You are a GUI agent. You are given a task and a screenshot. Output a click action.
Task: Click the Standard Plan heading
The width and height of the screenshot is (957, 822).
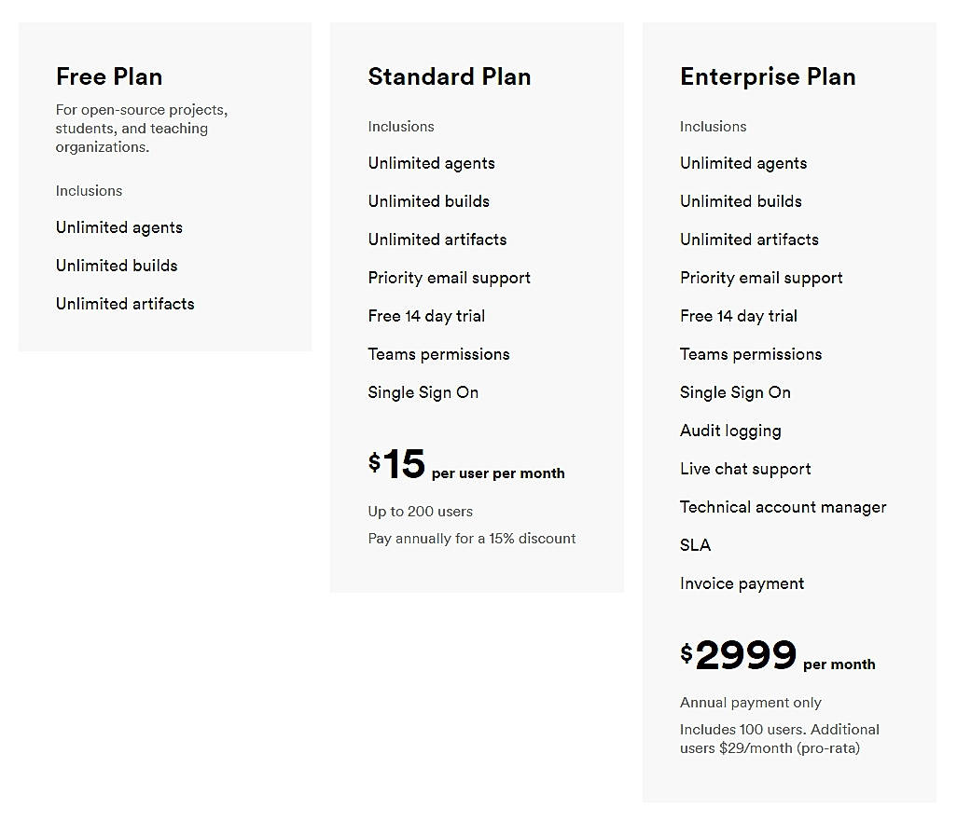point(450,76)
